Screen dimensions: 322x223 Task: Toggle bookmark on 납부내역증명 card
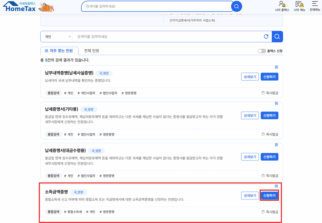pyautogui.click(x=276, y=68)
